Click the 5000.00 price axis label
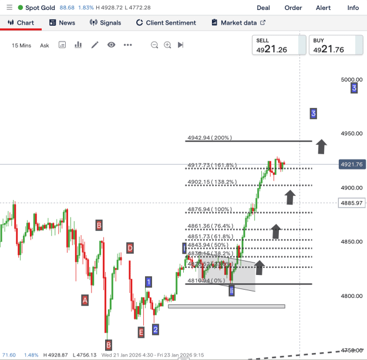This screenshot has width=367, height=360. [x=352, y=80]
